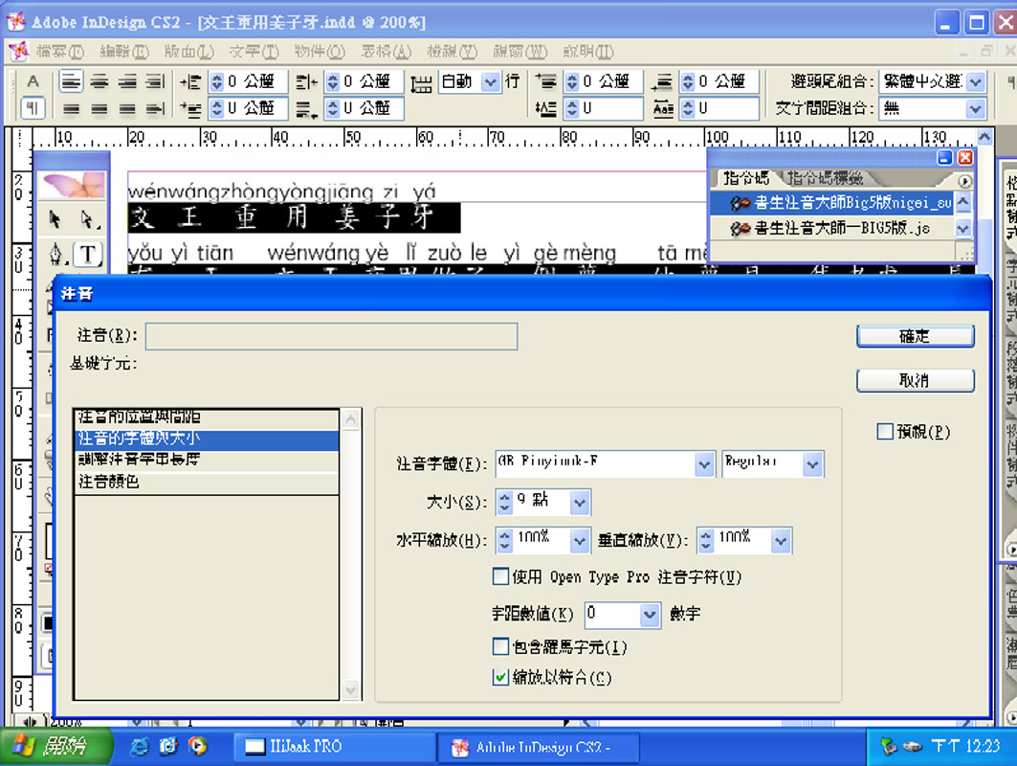Click the 取消 button

click(916, 380)
